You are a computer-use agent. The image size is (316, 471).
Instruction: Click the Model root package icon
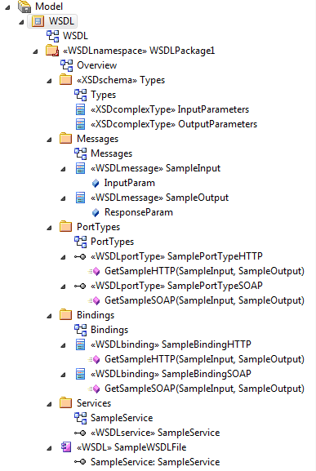point(24,7)
